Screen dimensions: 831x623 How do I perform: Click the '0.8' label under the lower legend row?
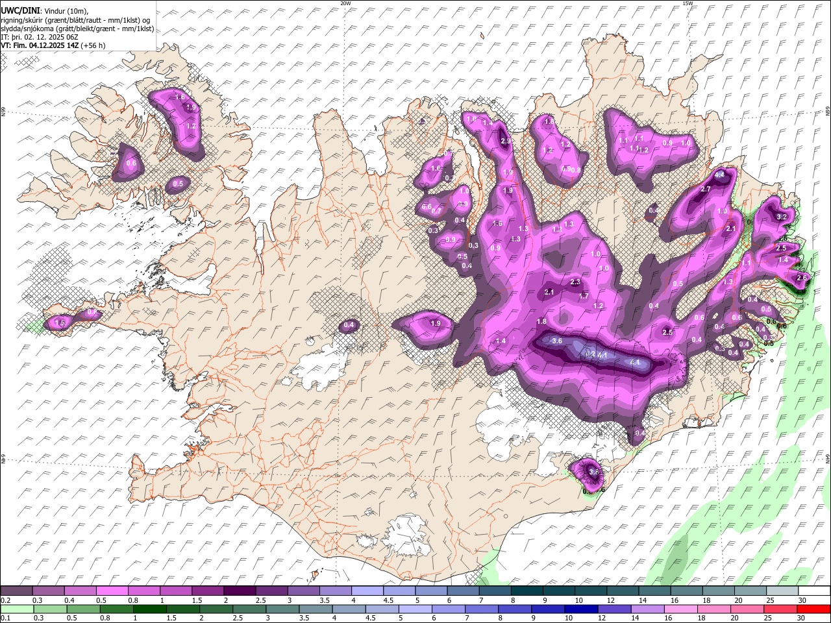105,618
